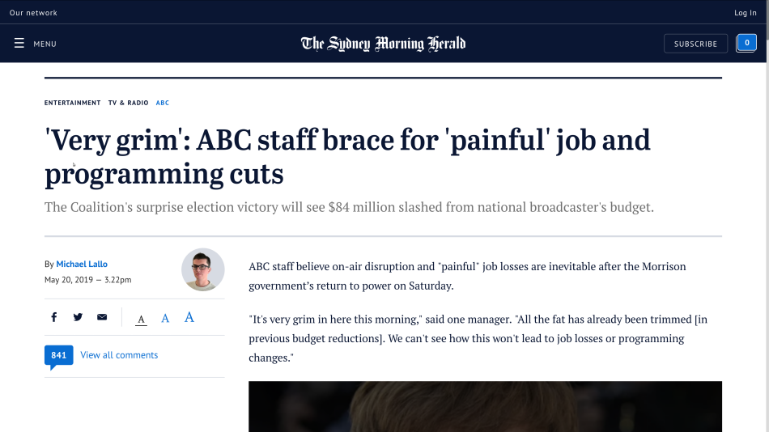Click the subheading about $84 million

point(349,207)
